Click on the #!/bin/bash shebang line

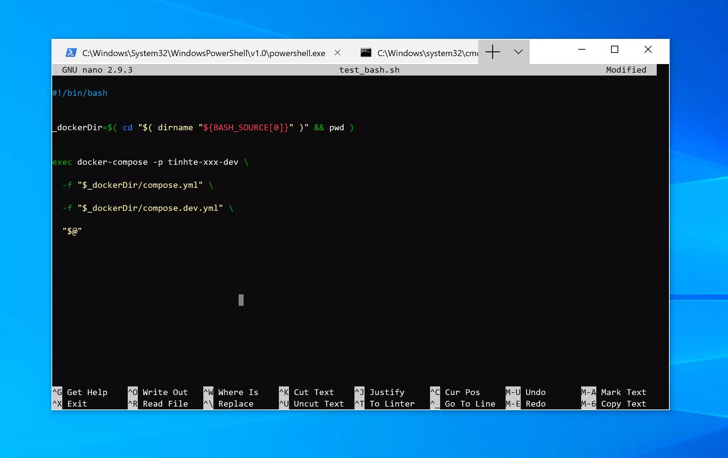(x=80, y=93)
